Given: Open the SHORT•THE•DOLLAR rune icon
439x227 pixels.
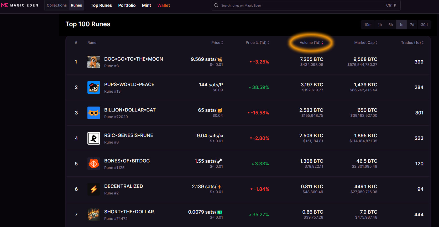Looking at the screenshot, I should point(94,215).
